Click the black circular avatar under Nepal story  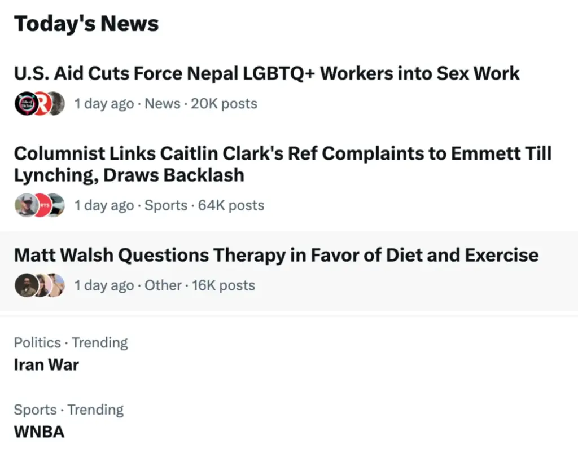coord(26,103)
